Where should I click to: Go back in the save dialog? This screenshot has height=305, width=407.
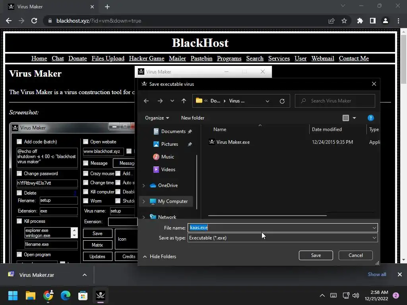point(146,101)
